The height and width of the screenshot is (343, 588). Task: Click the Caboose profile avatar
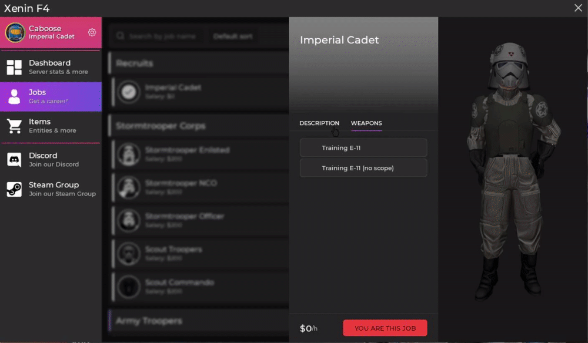(x=15, y=32)
